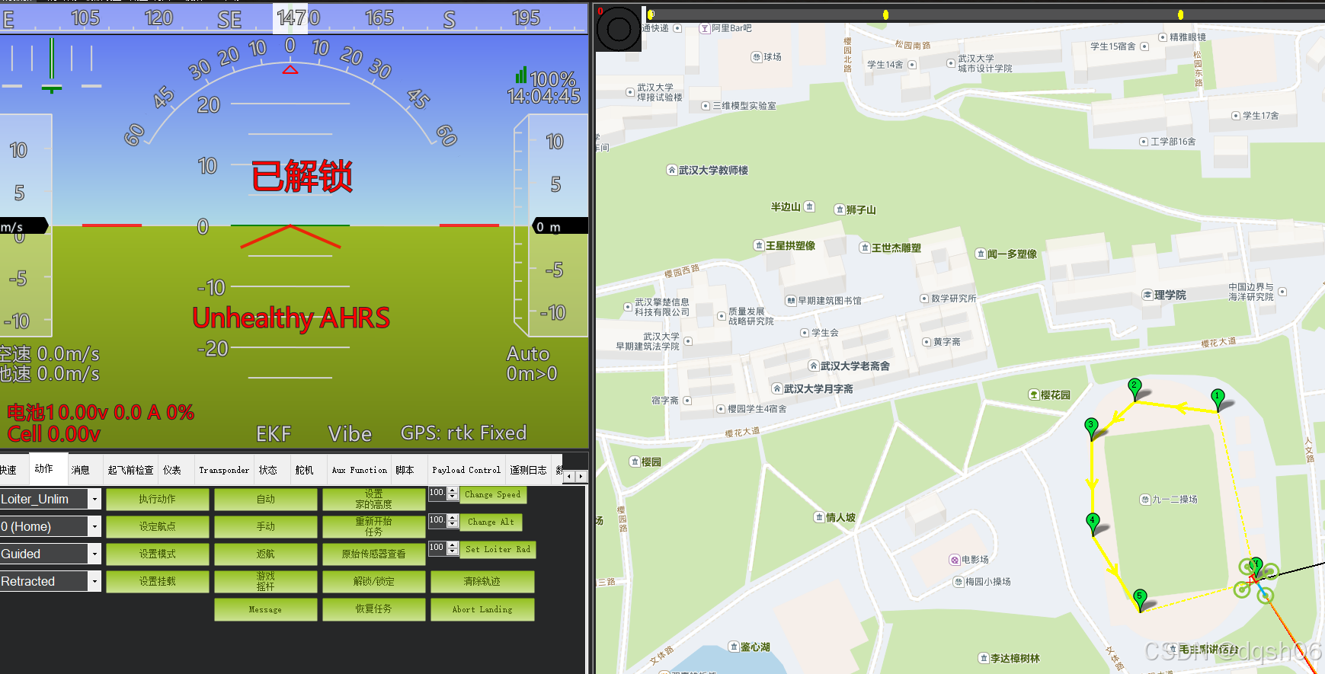This screenshot has height=674, width=1325.
Task: Decrease the Change Alt value with down arrow
Action: tap(453, 525)
